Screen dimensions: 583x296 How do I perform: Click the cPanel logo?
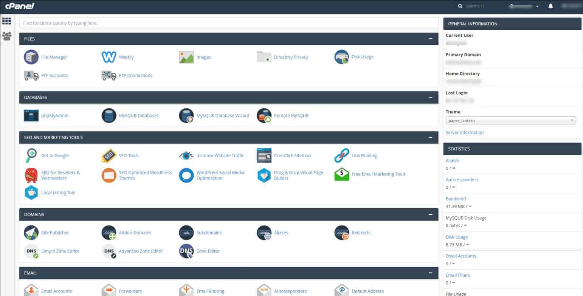click(x=20, y=6)
